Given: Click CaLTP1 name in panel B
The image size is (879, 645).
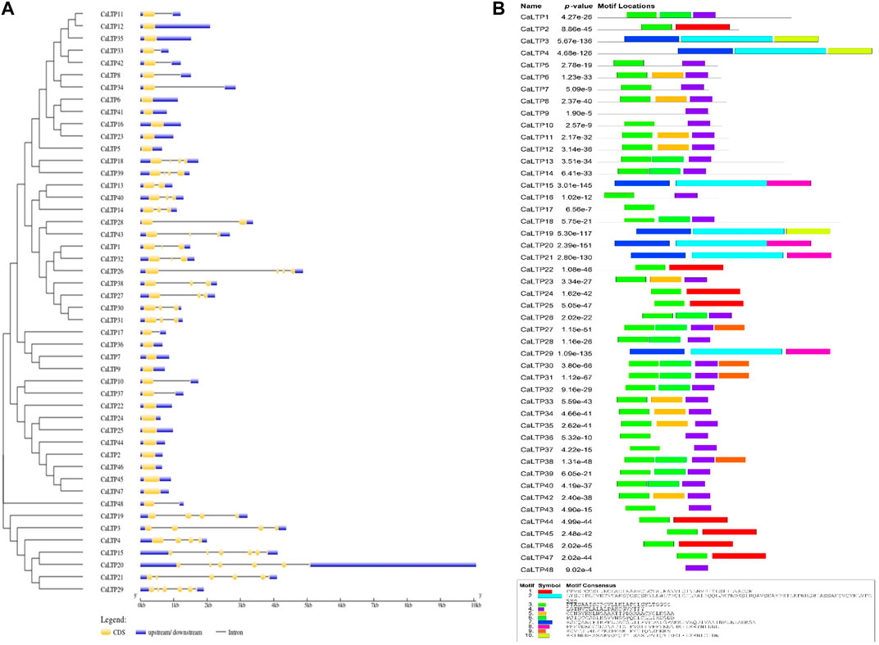Looking at the screenshot, I should pyautogui.click(x=535, y=17).
